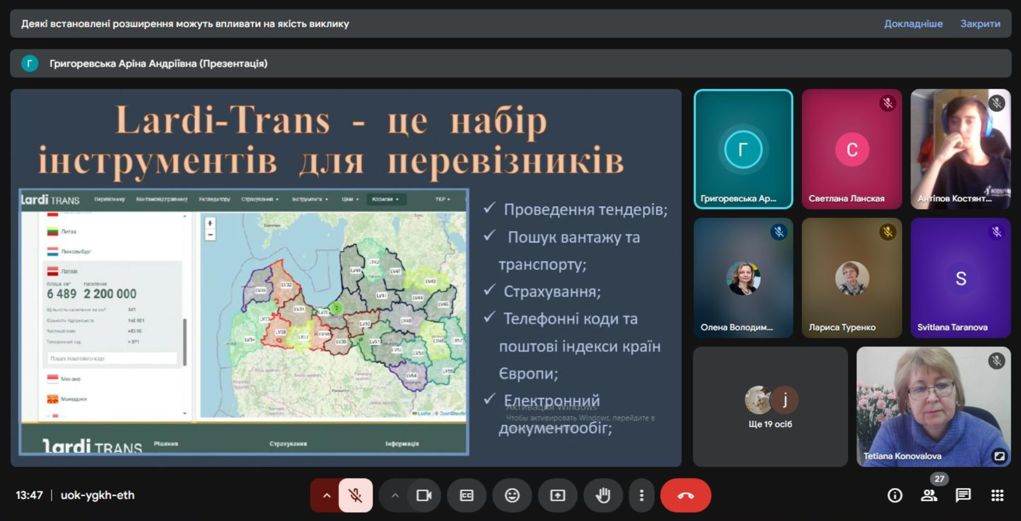Start presenting your screen
Image resolution: width=1021 pixels, height=521 pixels.
point(557,495)
